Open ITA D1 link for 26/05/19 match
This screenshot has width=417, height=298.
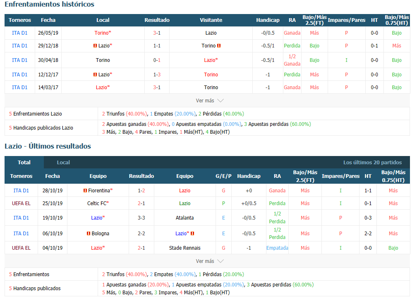(x=20, y=33)
